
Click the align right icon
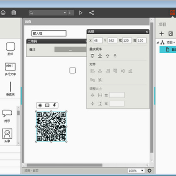click(x=108, y=71)
